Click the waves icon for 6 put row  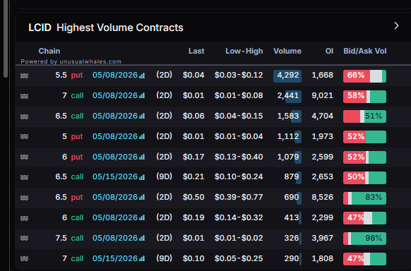click(24, 157)
